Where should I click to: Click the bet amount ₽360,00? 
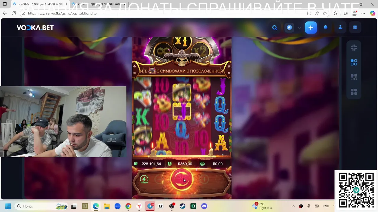coord(185,164)
